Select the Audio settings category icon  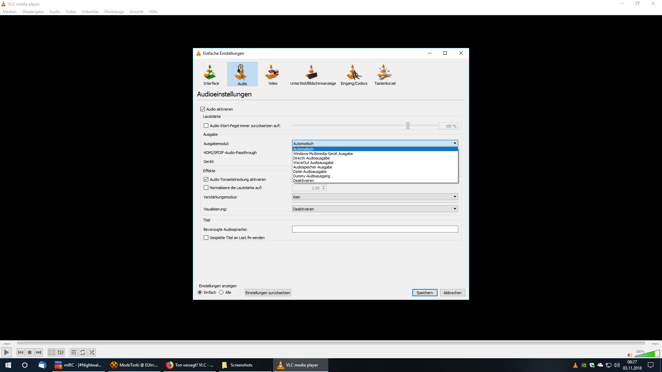coord(242,74)
